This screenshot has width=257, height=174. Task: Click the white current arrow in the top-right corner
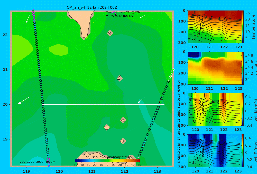coord(142,17)
